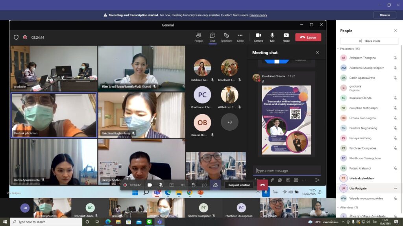Open More options in meeting toolbar

[x=240, y=37]
